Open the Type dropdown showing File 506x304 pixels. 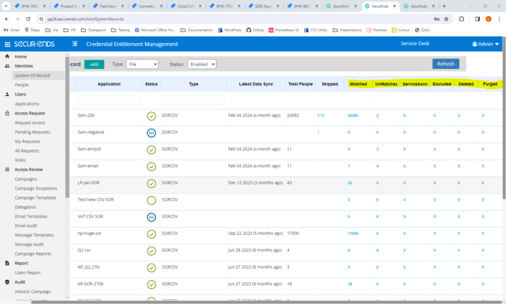pos(142,64)
